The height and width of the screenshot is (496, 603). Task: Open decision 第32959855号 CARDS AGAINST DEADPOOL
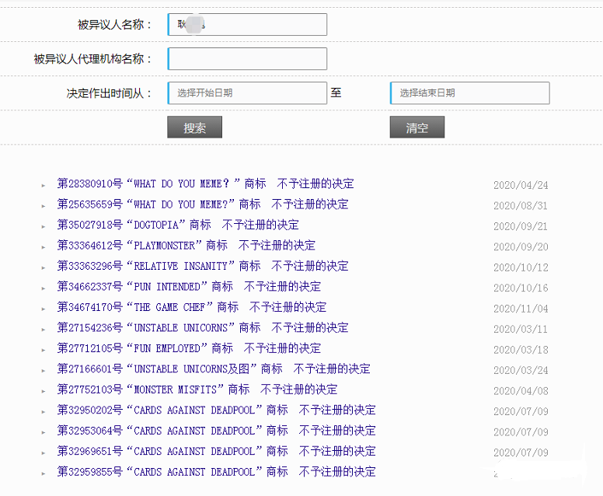click(217, 472)
